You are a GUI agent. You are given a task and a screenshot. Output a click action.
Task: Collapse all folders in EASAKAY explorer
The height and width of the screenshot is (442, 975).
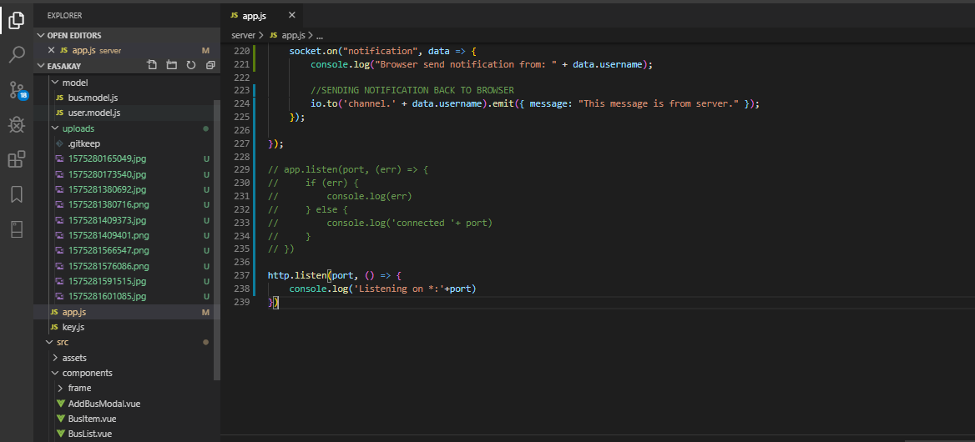click(x=210, y=65)
